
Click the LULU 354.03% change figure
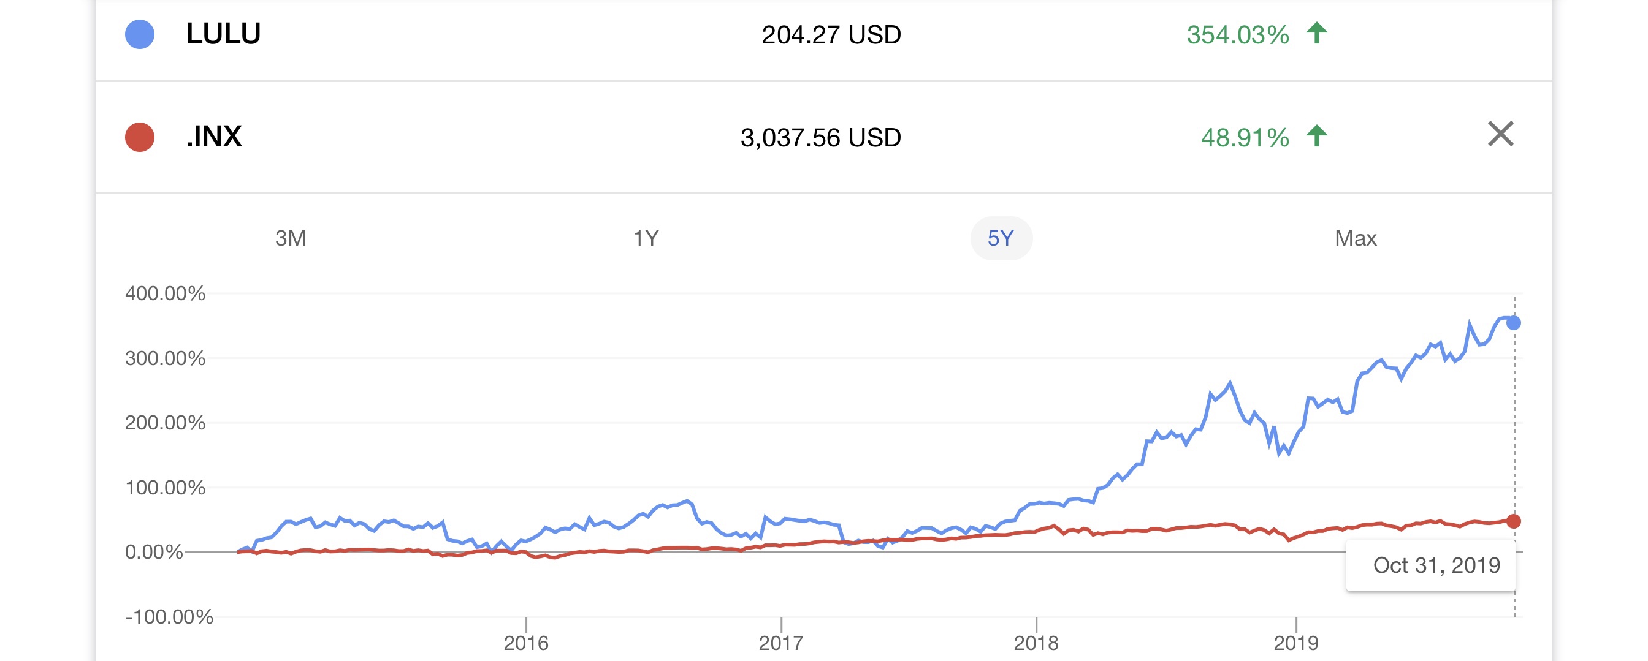[1237, 34]
